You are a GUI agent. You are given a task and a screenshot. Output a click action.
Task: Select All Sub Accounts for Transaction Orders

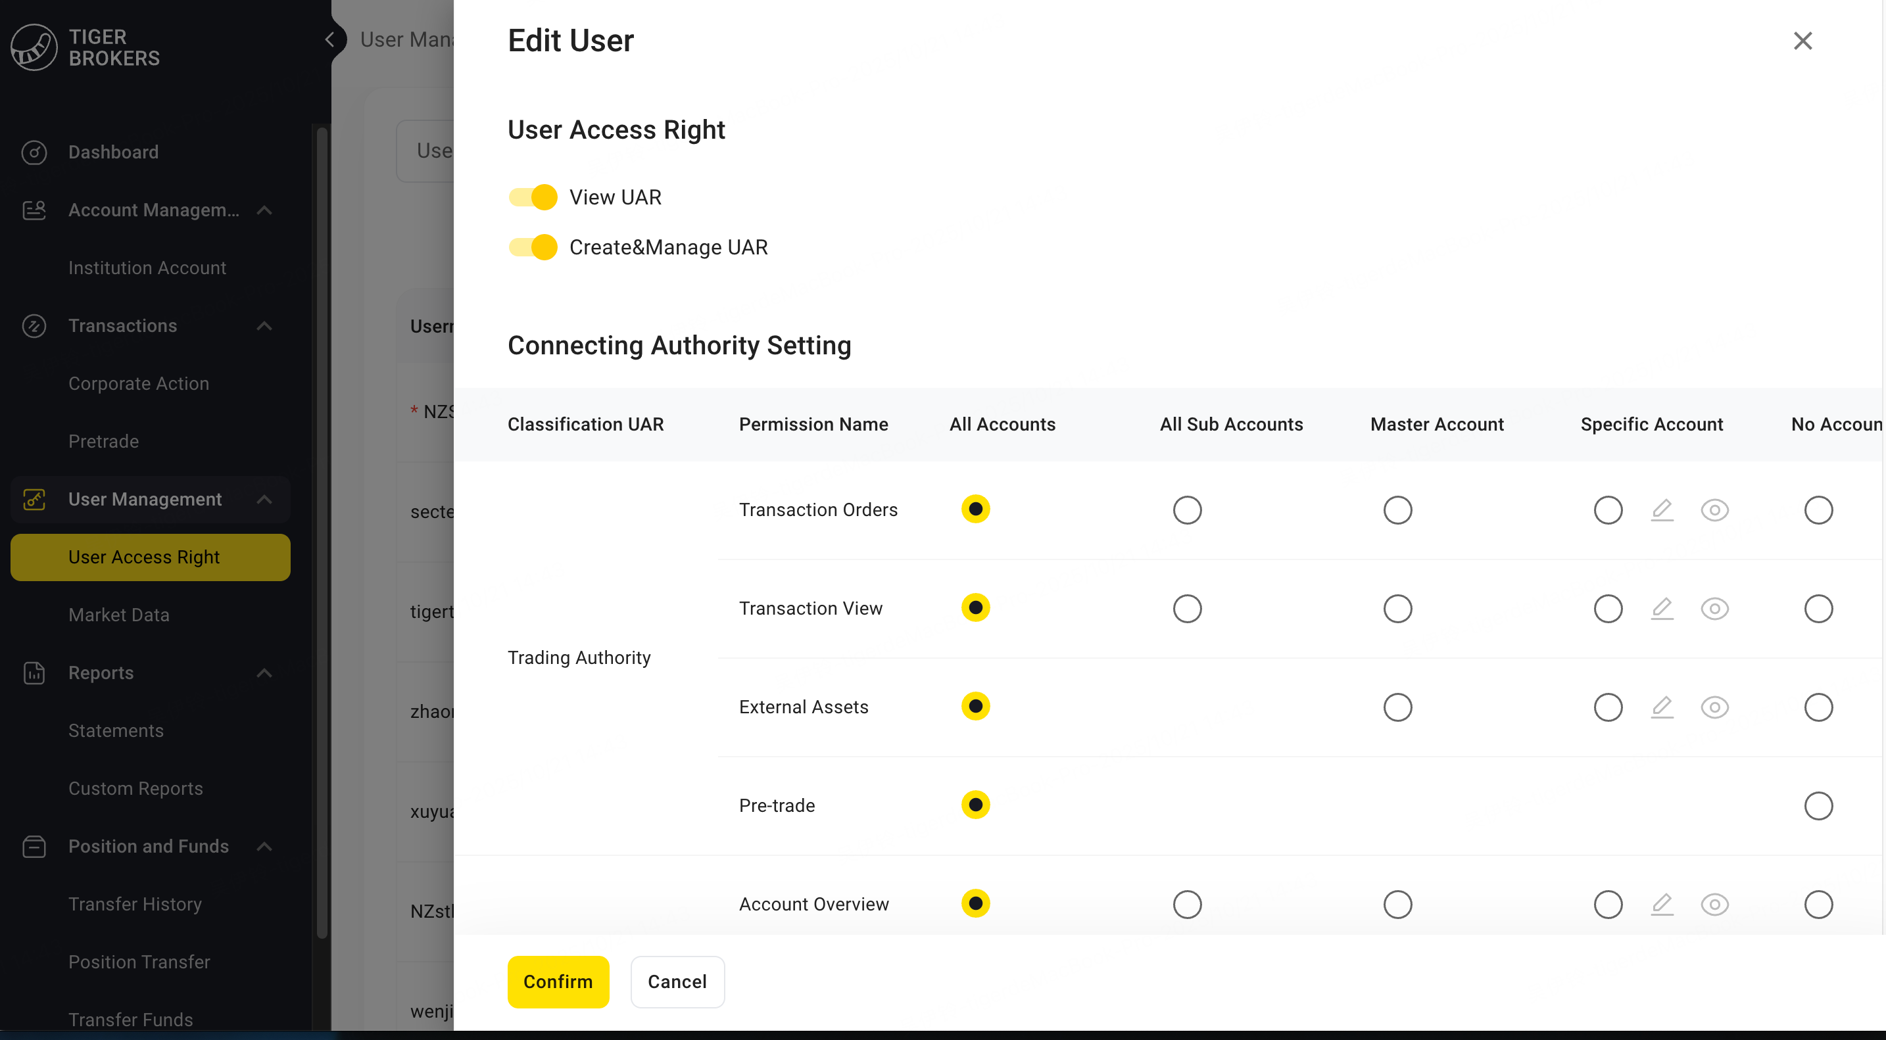tap(1187, 510)
